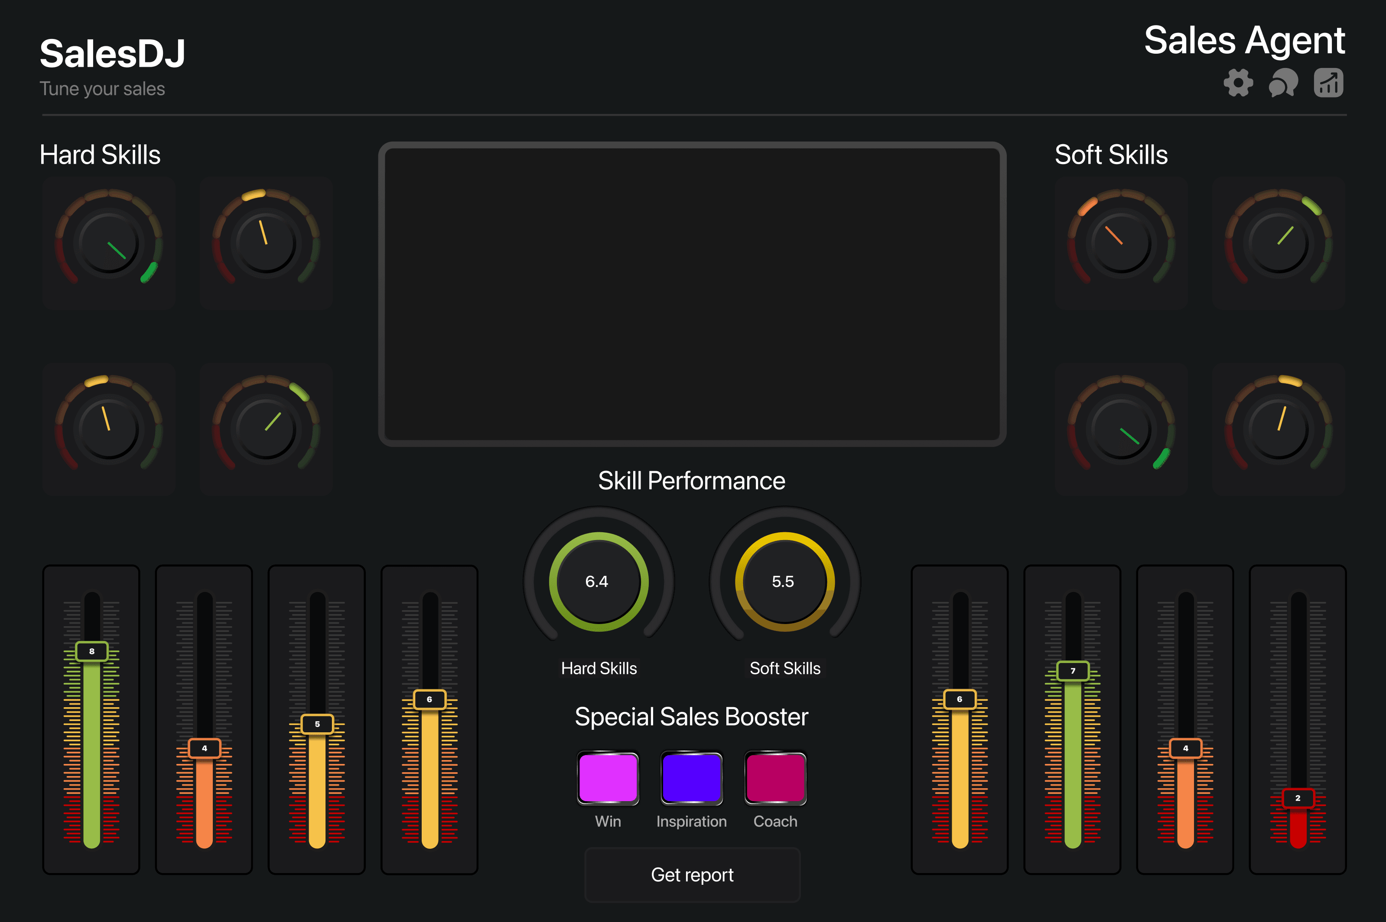Viewport: 1386px width, 922px height.
Task: Open the chat bubbles icon
Action: click(1283, 83)
